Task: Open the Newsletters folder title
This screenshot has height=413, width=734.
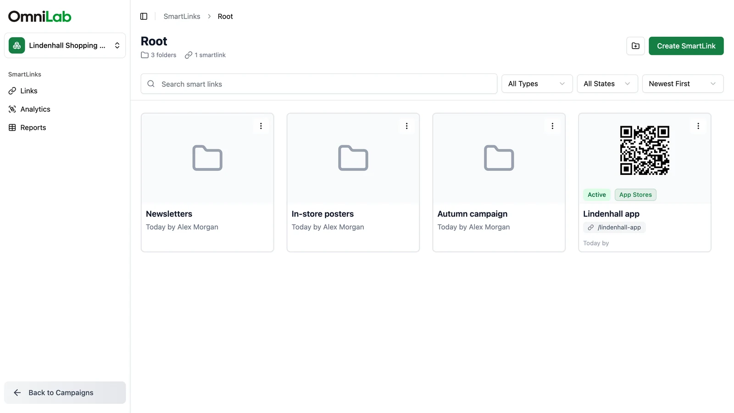Action: pyautogui.click(x=169, y=214)
